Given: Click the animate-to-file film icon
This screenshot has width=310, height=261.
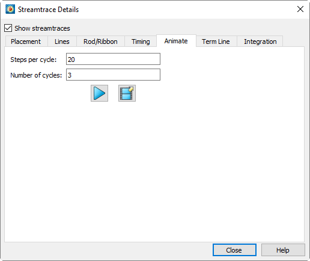Looking at the screenshot, I should coord(127,93).
